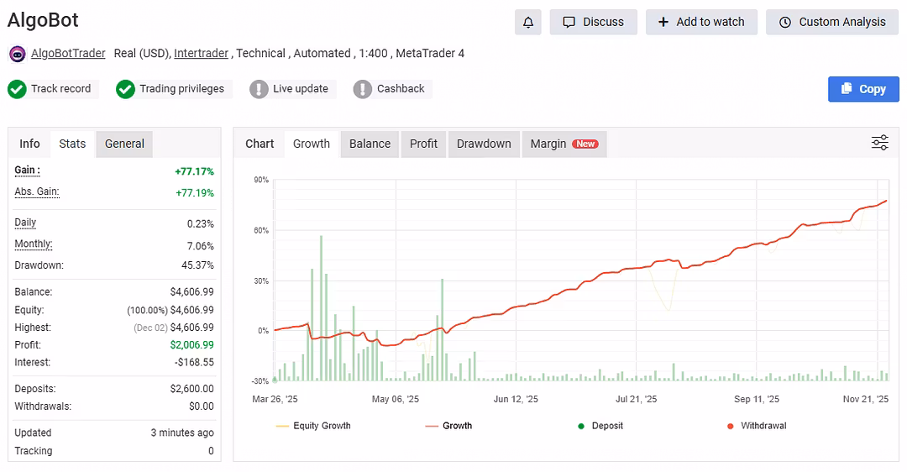The image size is (907, 472).
Task: Click the Cashback warning icon
Action: [x=363, y=89]
